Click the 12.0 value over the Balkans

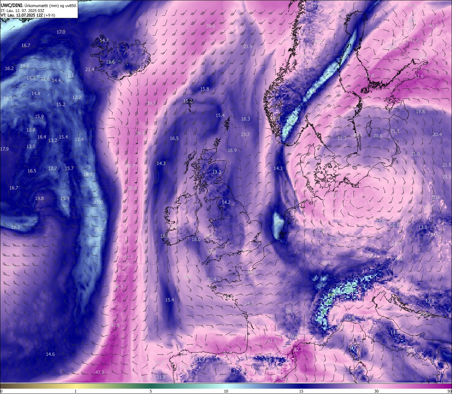430,301
